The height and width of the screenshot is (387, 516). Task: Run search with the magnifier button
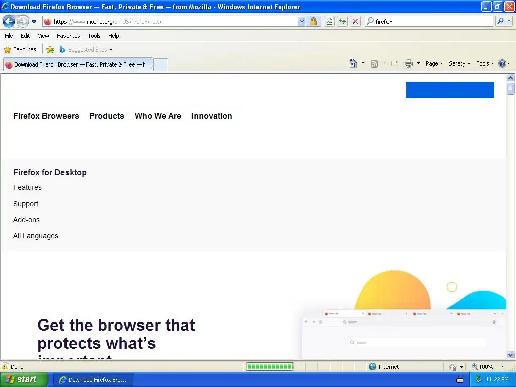point(500,21)
